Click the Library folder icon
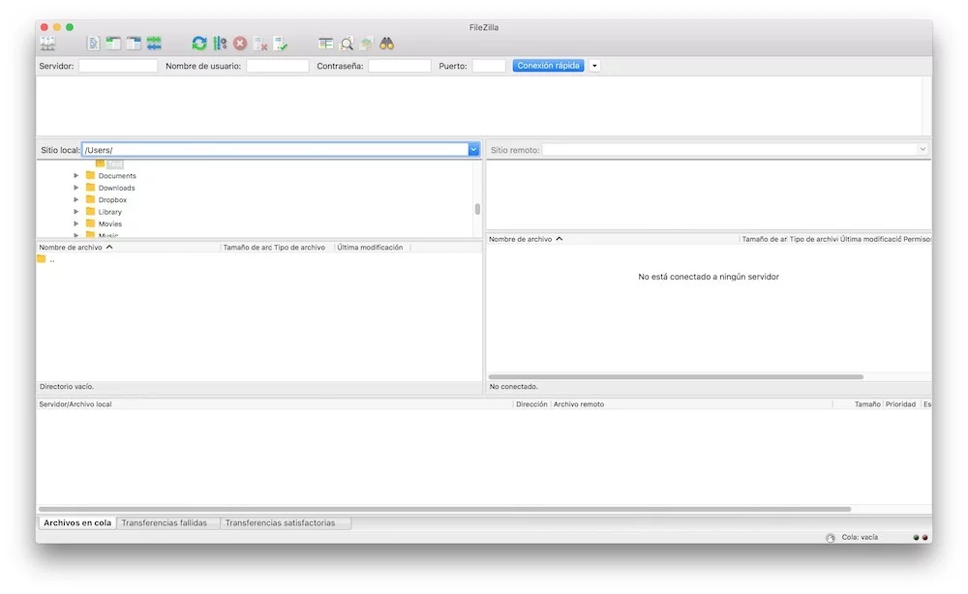The image size is (968, 594). point(90,211)
